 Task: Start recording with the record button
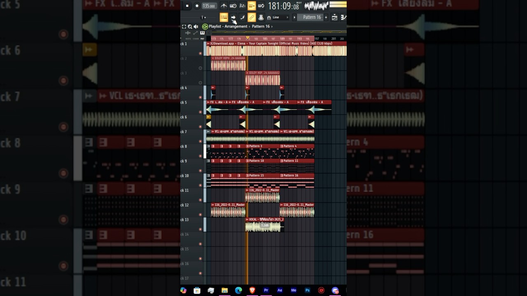(197, 6)
